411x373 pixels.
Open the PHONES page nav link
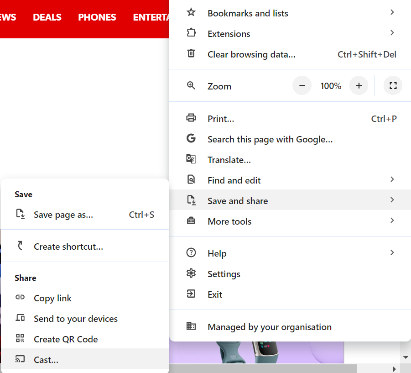97,17
